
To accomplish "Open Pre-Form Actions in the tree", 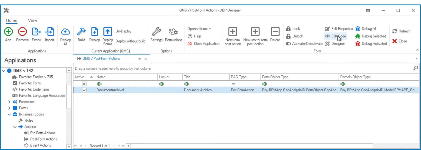I will coord(40,133).
